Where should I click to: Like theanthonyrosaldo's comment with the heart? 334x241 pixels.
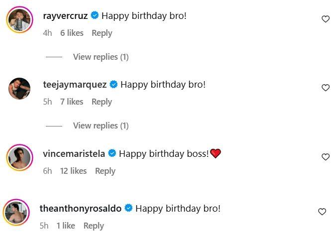coord(322,212)
